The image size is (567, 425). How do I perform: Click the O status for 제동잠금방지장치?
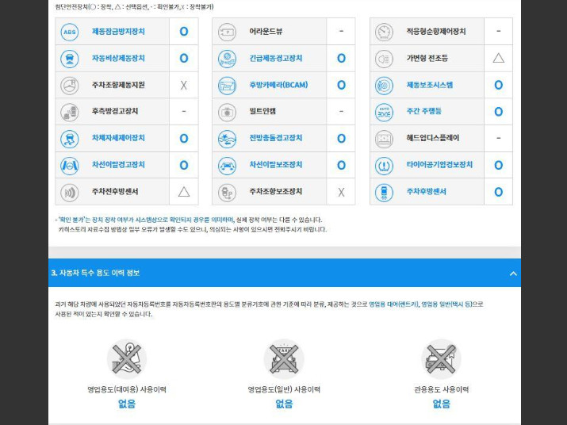click(184, 32)
